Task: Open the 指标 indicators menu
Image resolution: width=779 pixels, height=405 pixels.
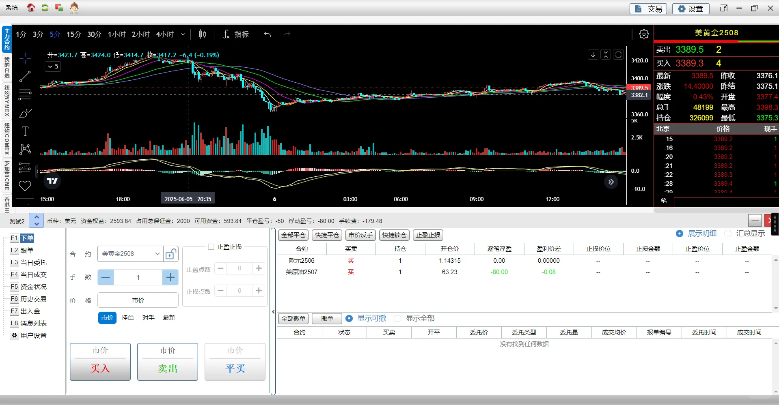Action: 235,34
